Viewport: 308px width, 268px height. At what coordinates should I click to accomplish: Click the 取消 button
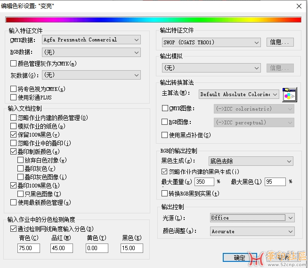click(x=283, y=257)
